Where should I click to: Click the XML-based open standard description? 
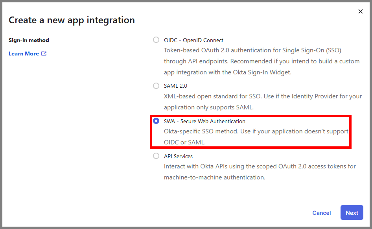263,96
